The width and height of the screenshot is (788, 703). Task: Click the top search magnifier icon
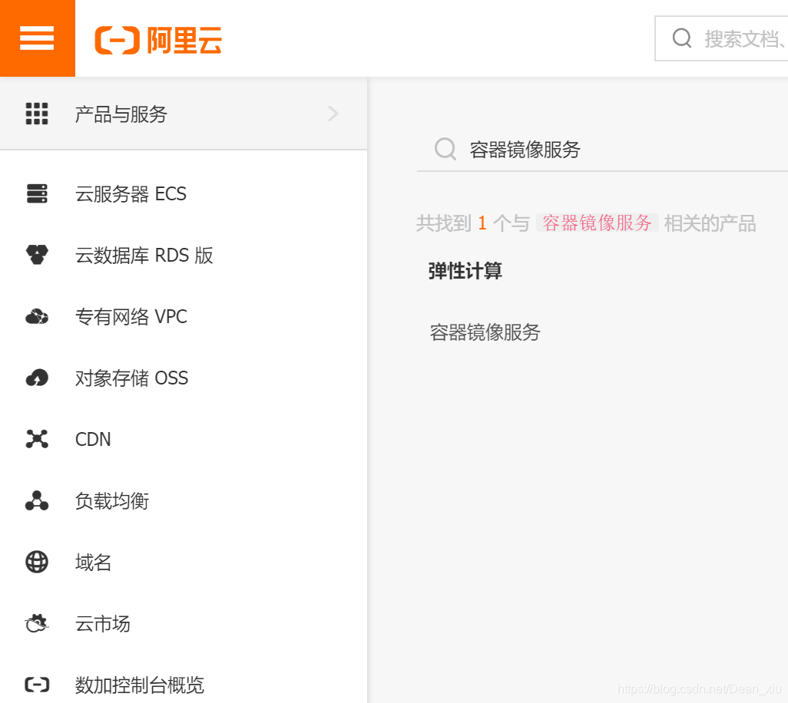click(682, 38)
